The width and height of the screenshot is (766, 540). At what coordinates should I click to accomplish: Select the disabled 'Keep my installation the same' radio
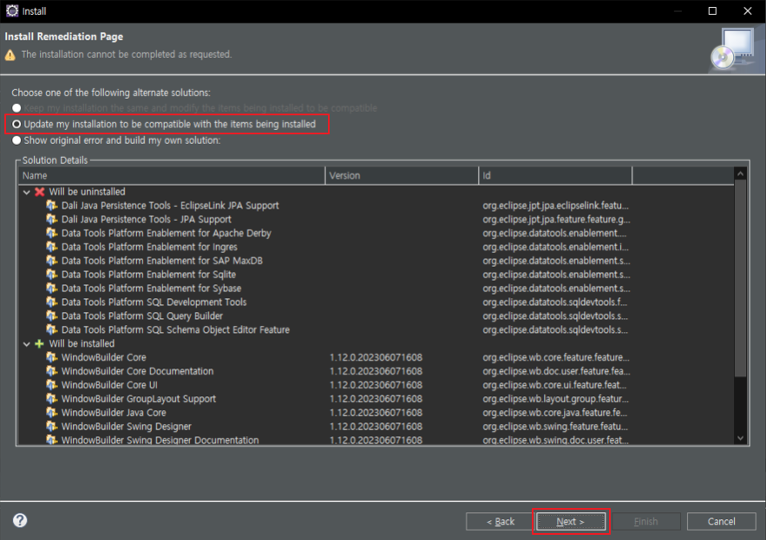[x=16, y=107]
